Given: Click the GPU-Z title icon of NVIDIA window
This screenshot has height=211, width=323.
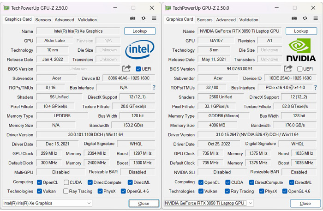Looking at the screenshot, I should click(168, 8).
